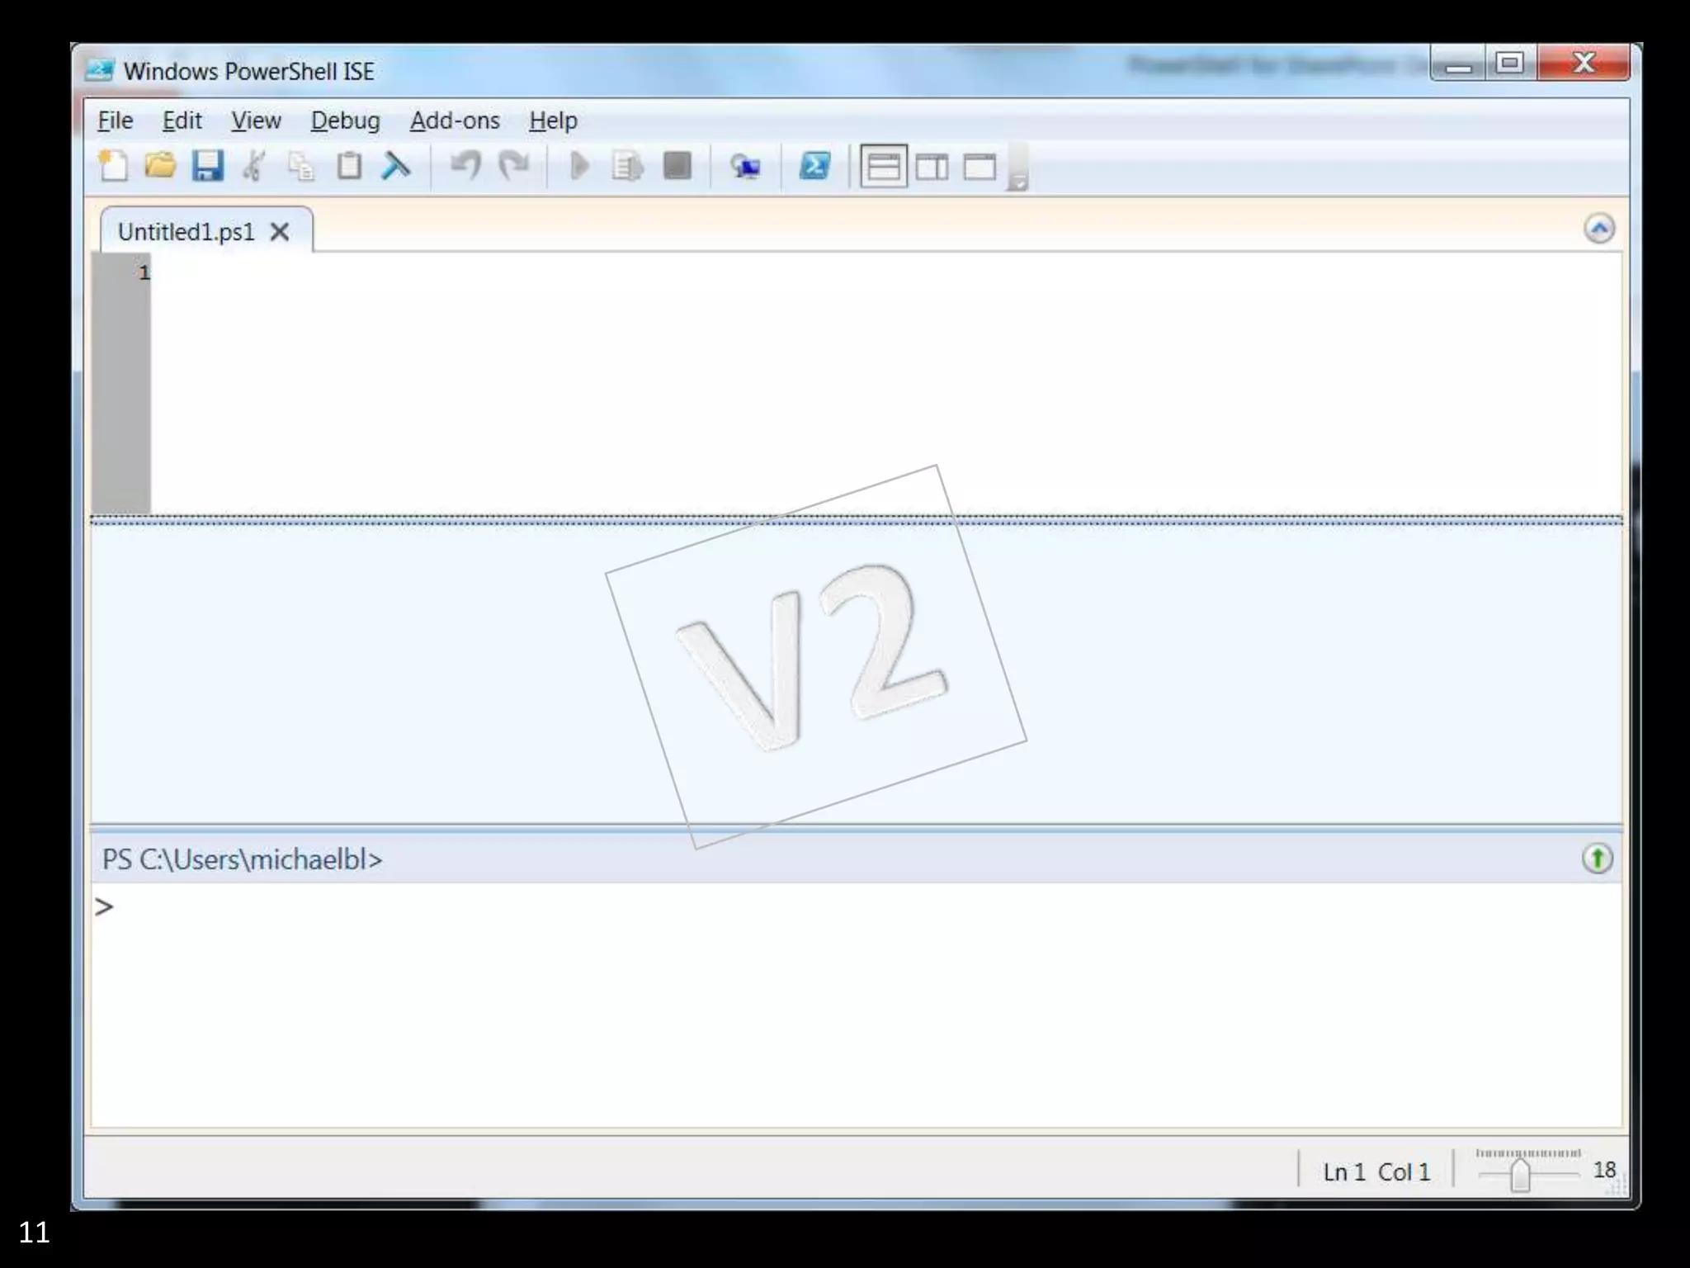The height and width of the screenshot is (1268, 1690).
Task: Click into the script editor on line 1
Action: (x=885, y=272)
